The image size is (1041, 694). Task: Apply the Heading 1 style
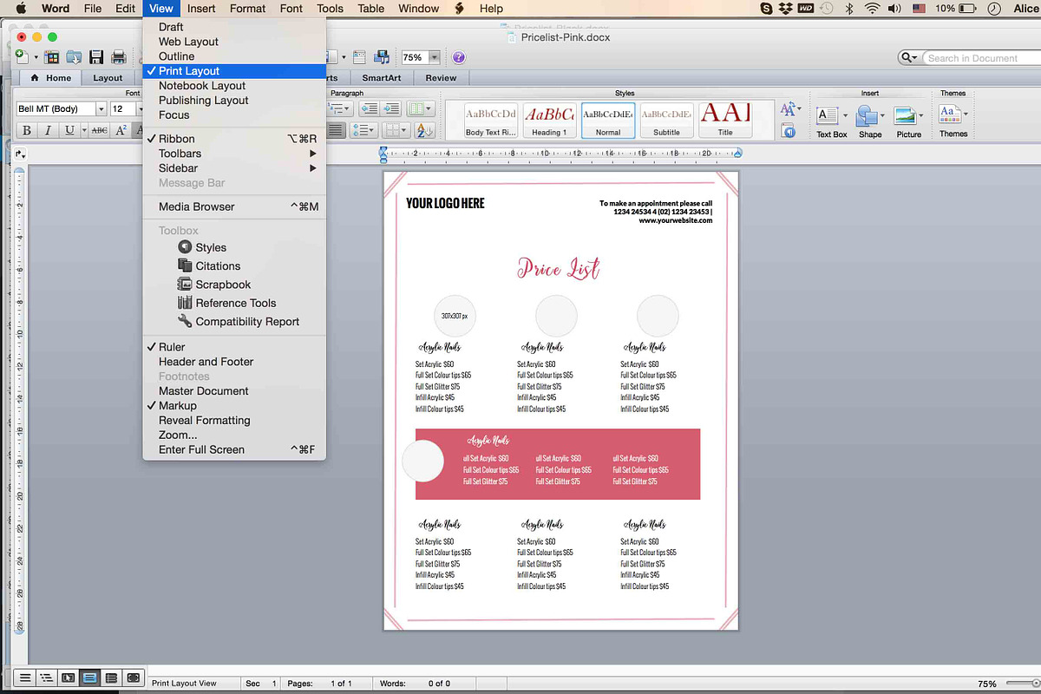tap(549, 120)
